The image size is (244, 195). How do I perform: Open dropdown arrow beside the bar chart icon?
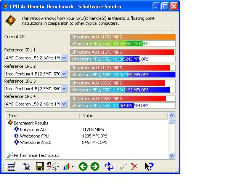point(72,166)
